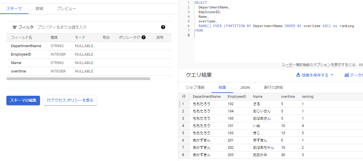Click the RANK() line in SQL editor
The image size is (363, 161).
[276, 26]
